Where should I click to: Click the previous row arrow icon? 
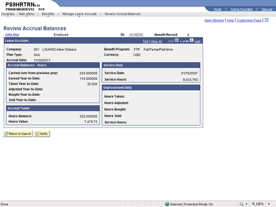[x=177, y=40]
